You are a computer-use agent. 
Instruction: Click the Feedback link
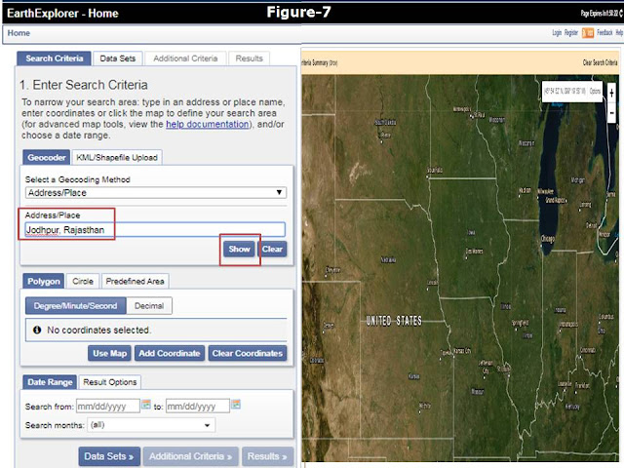[x=604, y=32]
